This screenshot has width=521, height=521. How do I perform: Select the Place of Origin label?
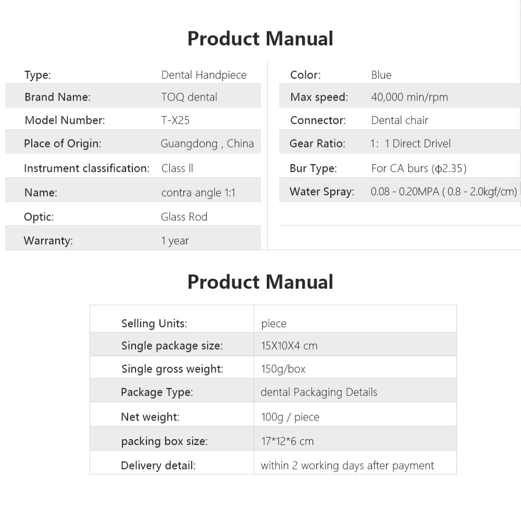point(63,144)
